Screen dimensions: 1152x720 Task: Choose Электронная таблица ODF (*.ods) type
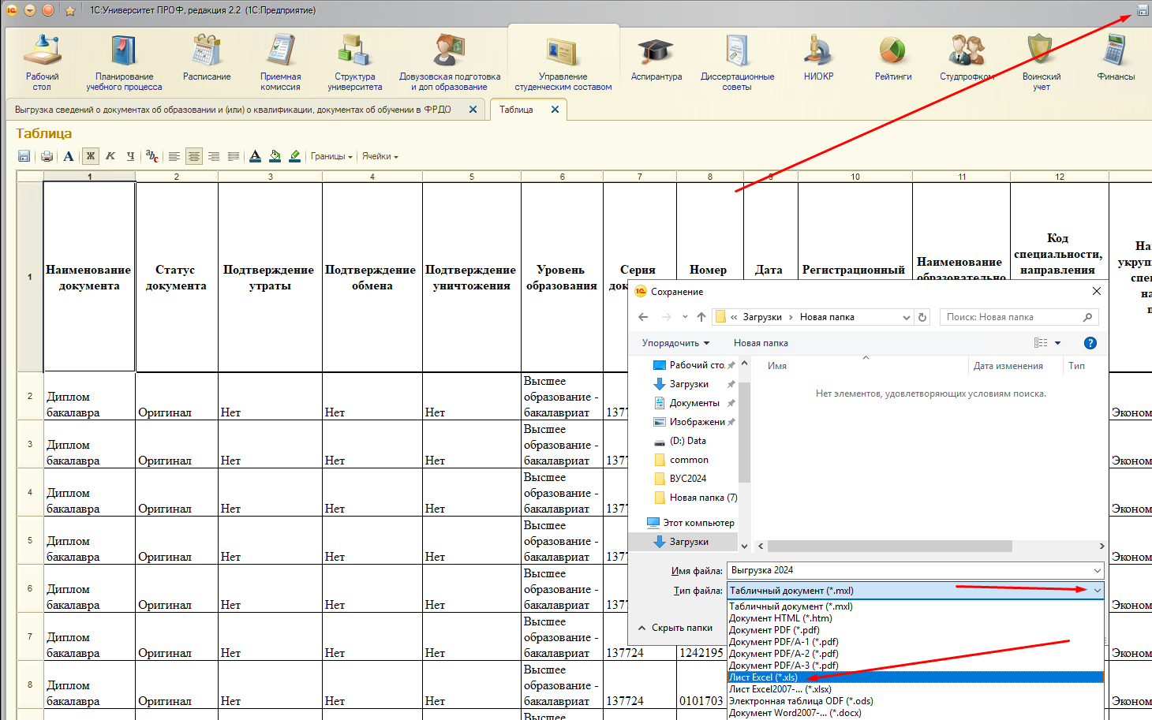click(914, 701)
